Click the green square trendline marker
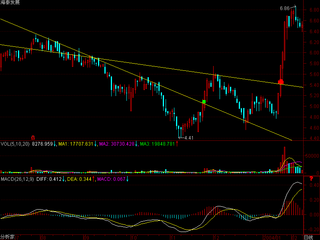This screenshot has width=320, height=240. pyautogui.click(x=204, y=102)
